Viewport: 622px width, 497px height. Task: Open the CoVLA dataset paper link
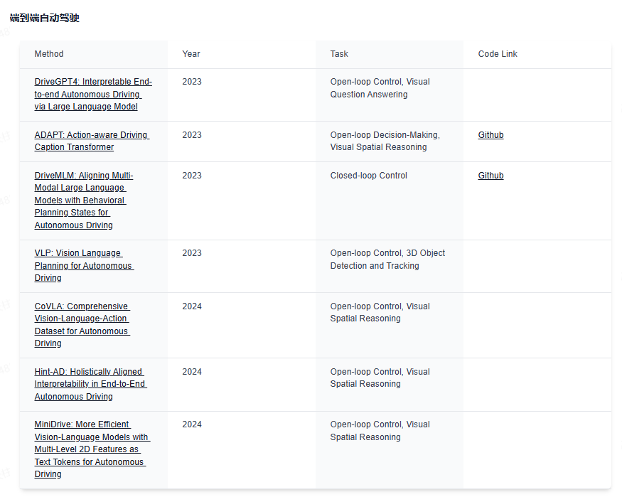82,325
